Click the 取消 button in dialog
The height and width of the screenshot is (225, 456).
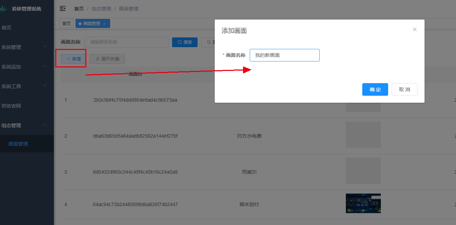[404, 89]
